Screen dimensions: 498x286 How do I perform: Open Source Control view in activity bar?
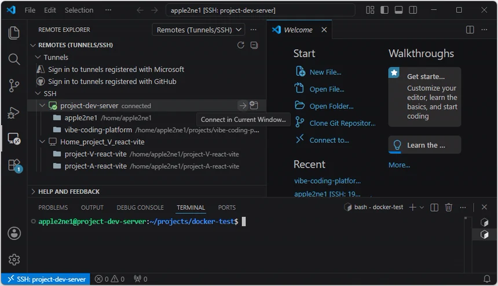(14, 86)
